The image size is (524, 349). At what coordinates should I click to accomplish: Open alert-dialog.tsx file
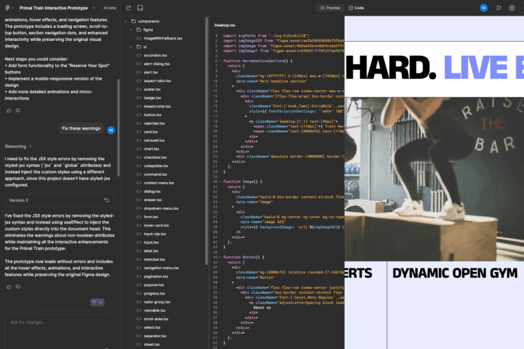click(x=157, y=64)
